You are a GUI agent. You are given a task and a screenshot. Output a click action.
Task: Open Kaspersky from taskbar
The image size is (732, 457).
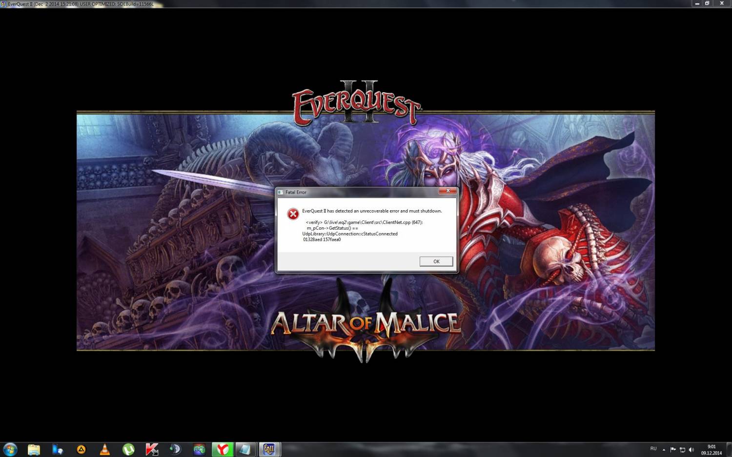click(x=152, y=449)
